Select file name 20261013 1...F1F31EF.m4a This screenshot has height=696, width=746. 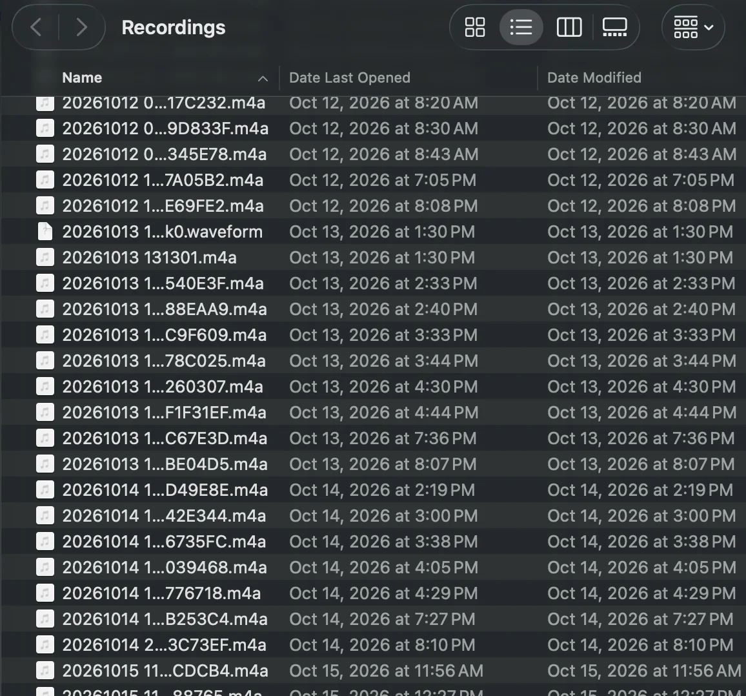[x=165, y=413]
